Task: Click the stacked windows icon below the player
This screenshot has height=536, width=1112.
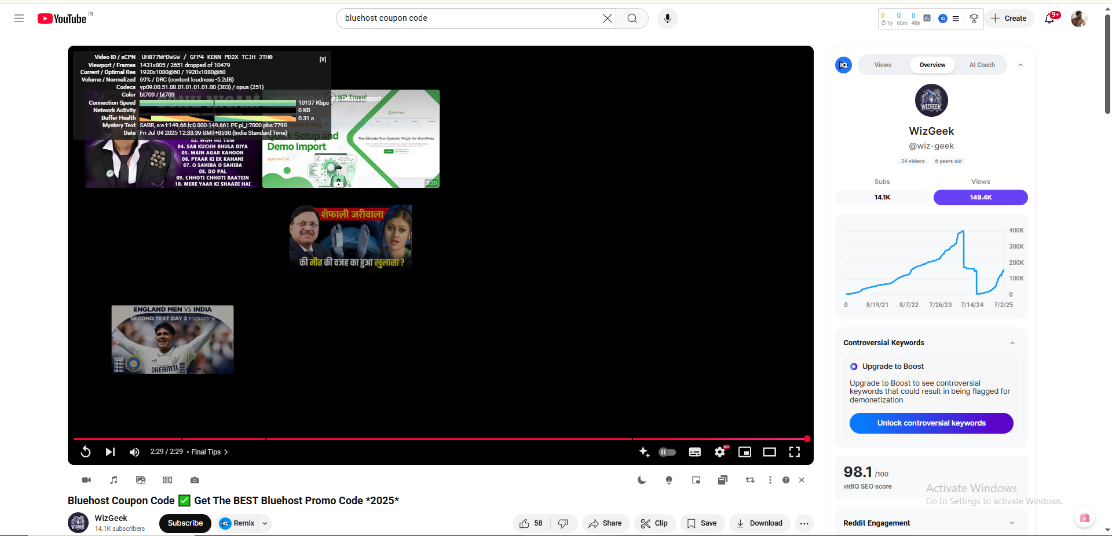Action: [723, 480]
